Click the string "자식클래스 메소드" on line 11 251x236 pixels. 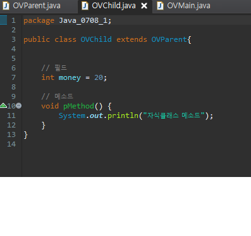(174, 115)
